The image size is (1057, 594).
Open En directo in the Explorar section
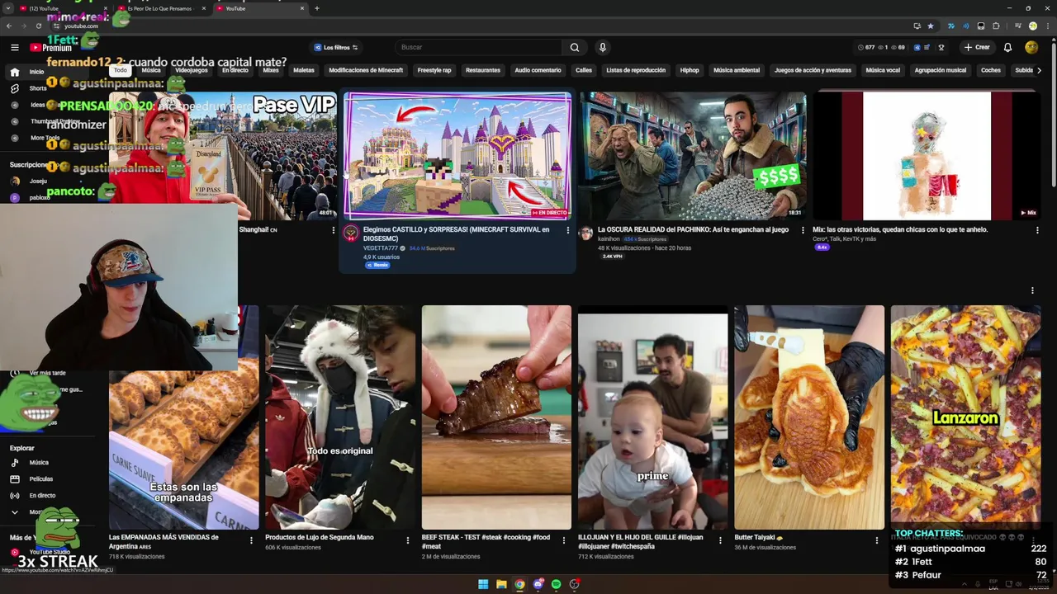(x=42, y=496)
